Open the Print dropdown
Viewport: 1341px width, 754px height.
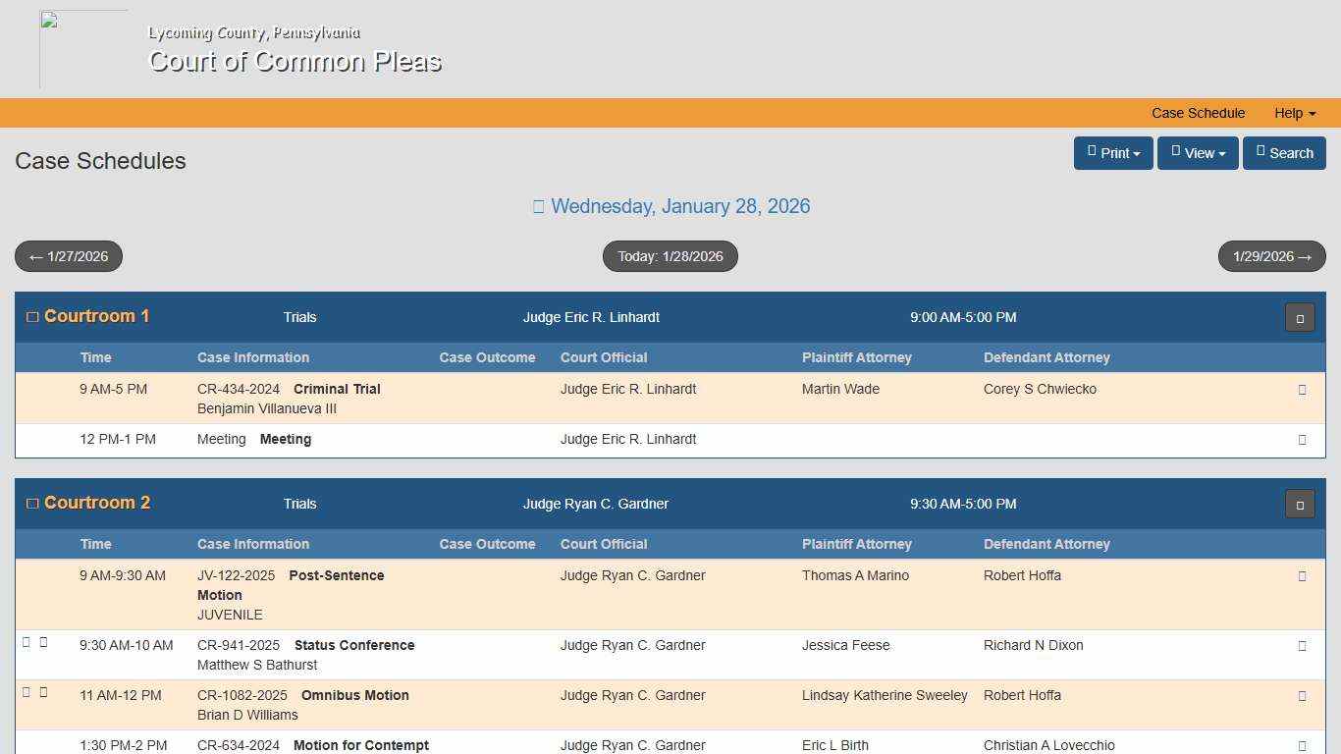pos(1112,152)
